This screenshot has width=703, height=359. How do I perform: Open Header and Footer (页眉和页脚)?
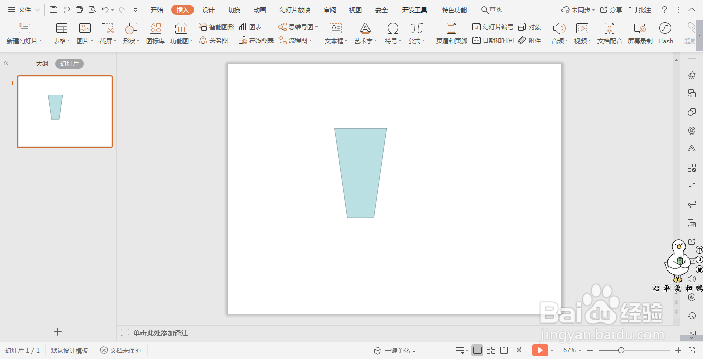(451, 33)
